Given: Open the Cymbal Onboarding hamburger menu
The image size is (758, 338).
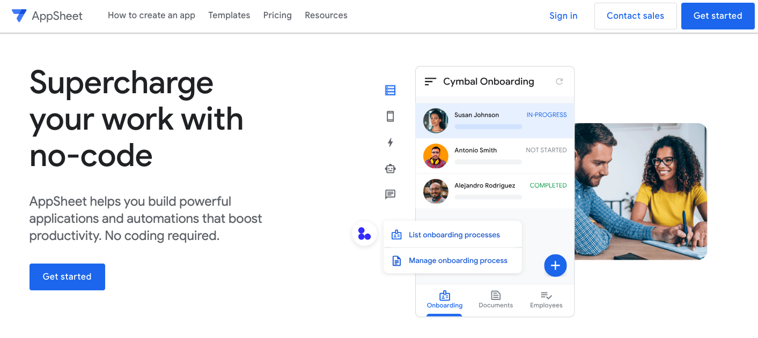Looking at the screenshot, I should (430, 81).
